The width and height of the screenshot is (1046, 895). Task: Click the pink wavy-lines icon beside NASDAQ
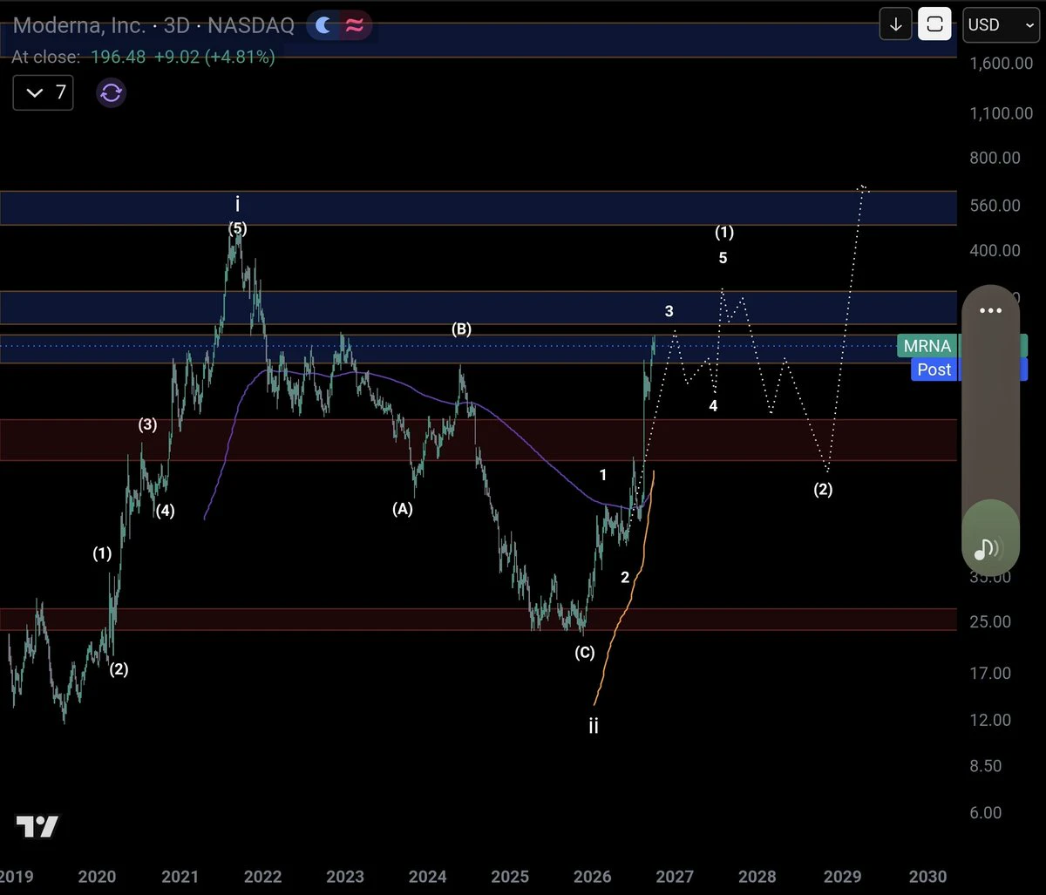pyautogui.click(x=355, y=25)
